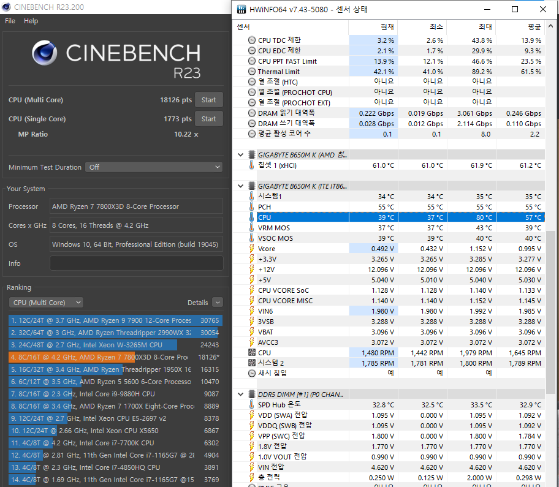The image size is (559, 487).
Task: Select ranking entry Intel Core i7-7700K
Action: [x=115, y=443]
